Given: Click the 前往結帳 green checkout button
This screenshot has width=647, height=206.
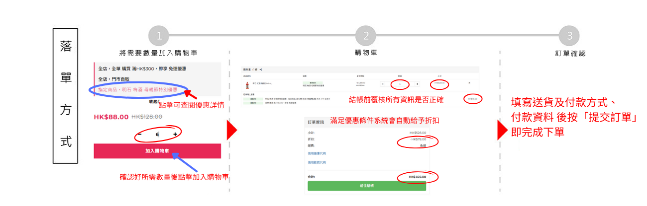Looking at the screenshot, I should [x=367, y=186].
